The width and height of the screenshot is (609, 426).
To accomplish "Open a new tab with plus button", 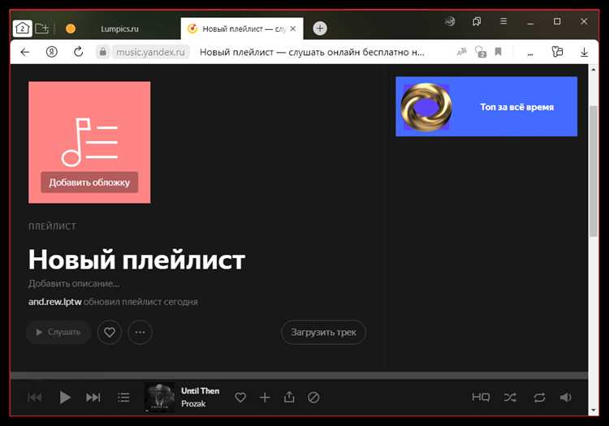I will click(x=320, y=28).
